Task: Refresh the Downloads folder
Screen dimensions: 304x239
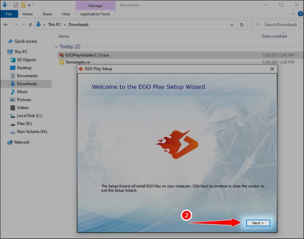Action: [x=242, y=25]
